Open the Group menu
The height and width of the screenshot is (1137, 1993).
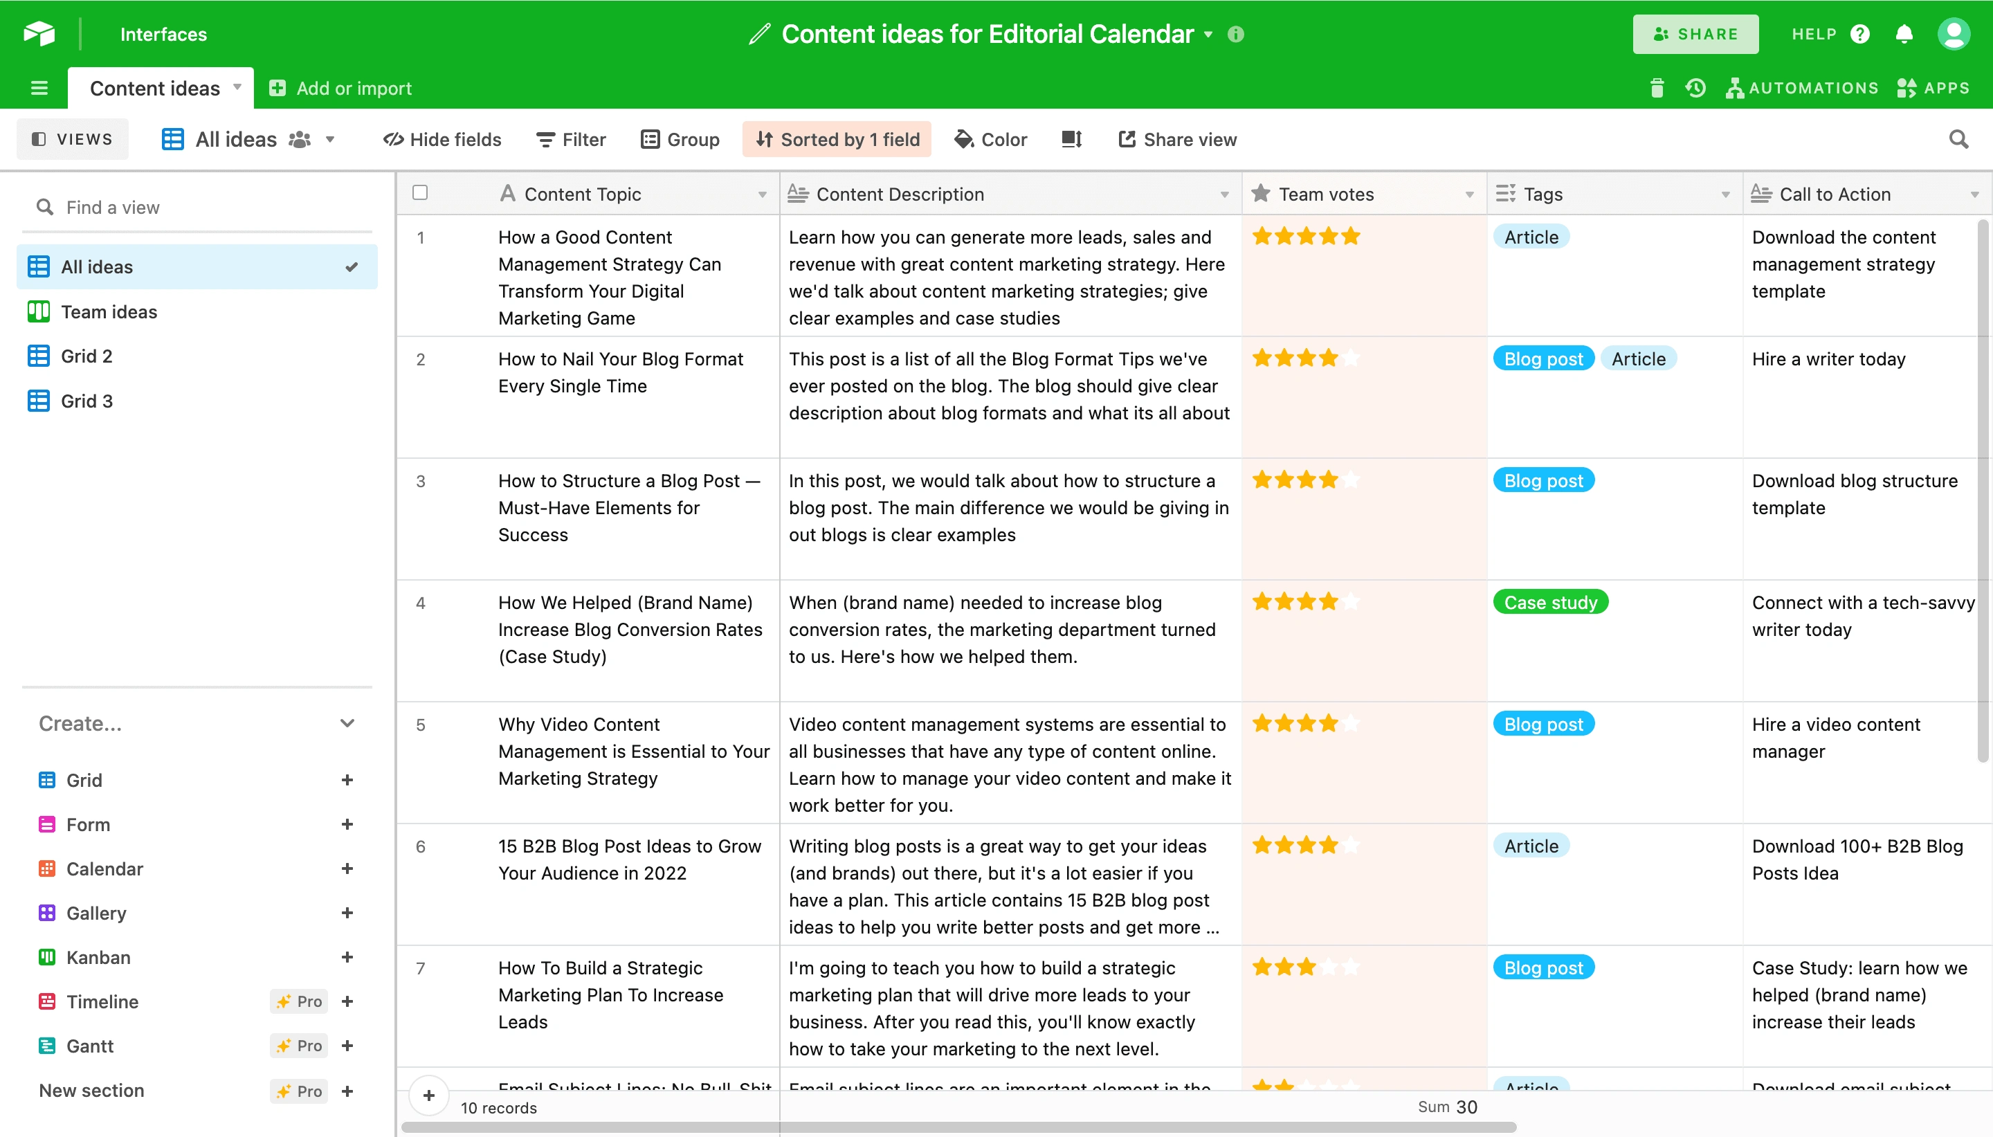[680, 139]
